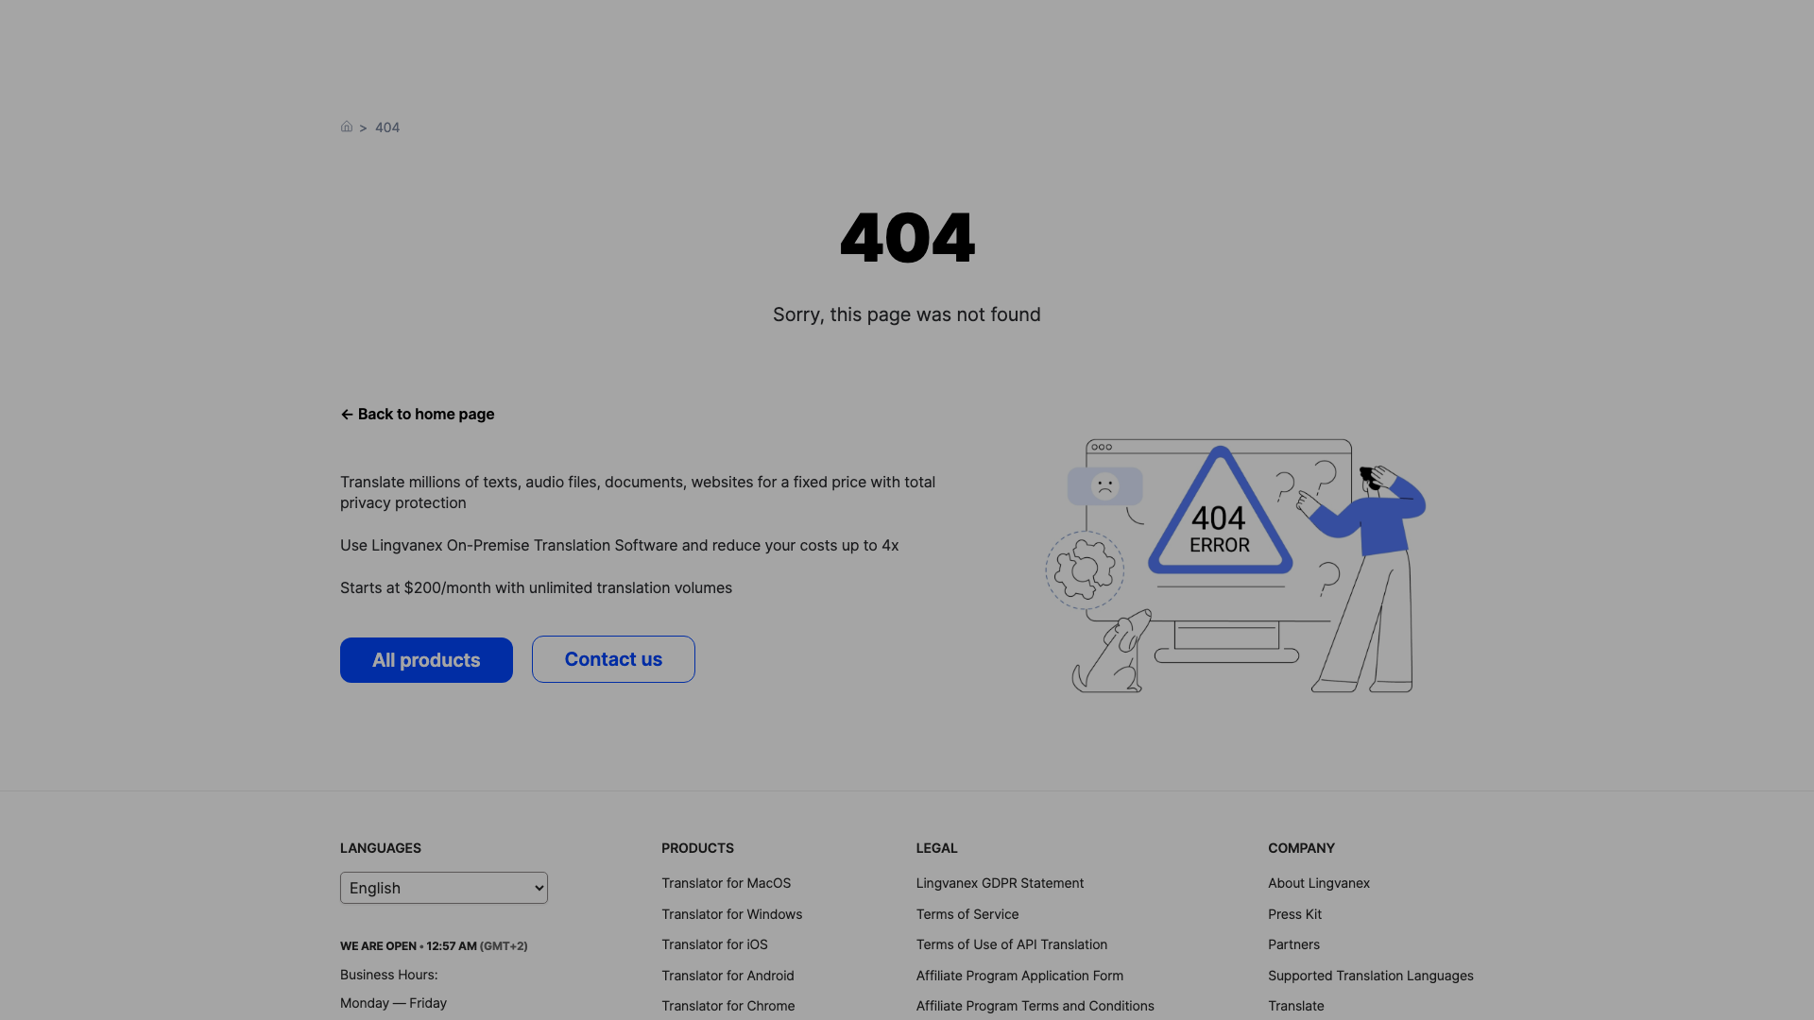Open Affiliate Program Application Form link
This screenshot has height=1020, width=1814.
pos(1019,976)
